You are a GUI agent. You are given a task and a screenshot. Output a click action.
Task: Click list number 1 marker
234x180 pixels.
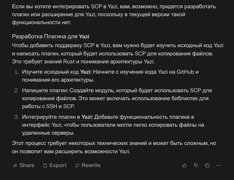17,72
